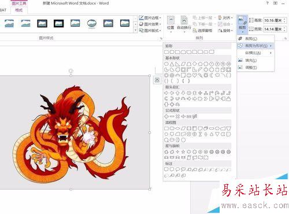The image size is (289, 214).
Task: Apply the first picture style thumbnail
Action: coord(9,24)
